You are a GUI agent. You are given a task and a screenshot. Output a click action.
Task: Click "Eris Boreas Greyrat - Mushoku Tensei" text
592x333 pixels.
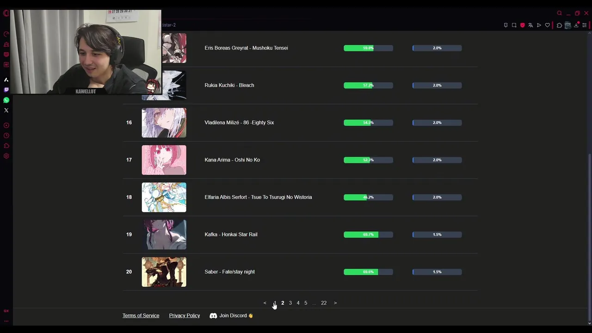point(246,48)
